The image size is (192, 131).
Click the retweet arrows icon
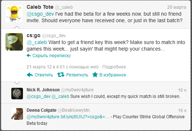61,75
